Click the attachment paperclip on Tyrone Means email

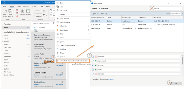point(62,73)
